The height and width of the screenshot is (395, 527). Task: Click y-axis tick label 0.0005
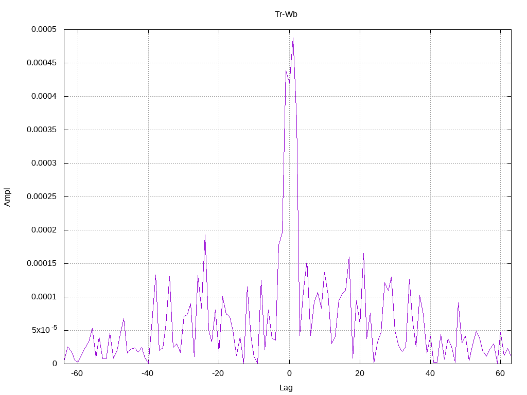coord(44,29)
